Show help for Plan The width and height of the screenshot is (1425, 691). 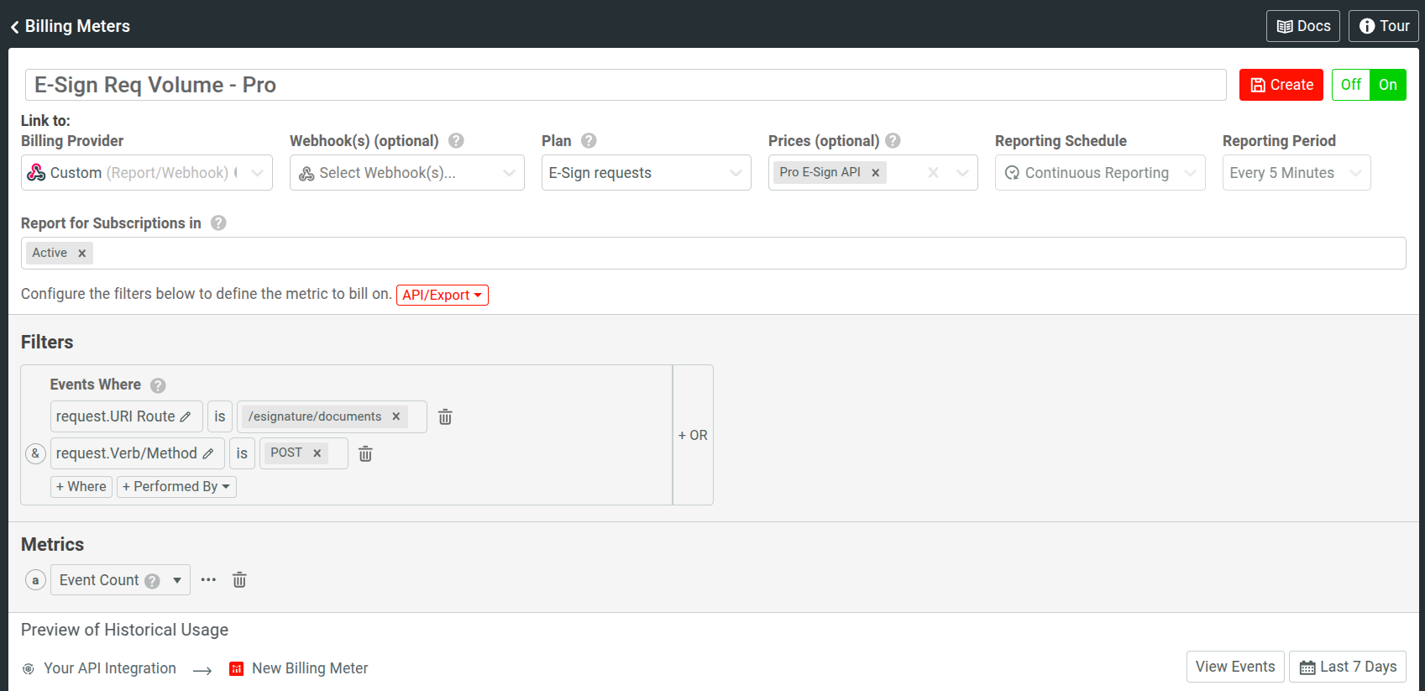point(589,141)
